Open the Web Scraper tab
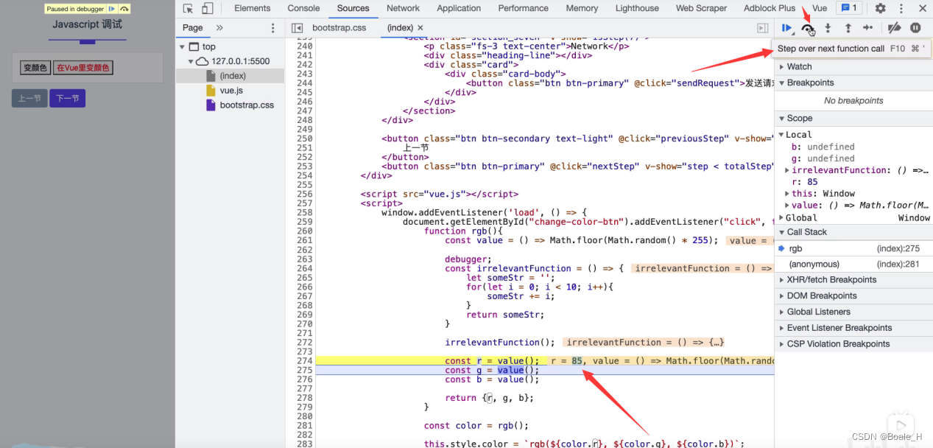The width and height of the screenshot is (933, 448). (x=701, y=8)
